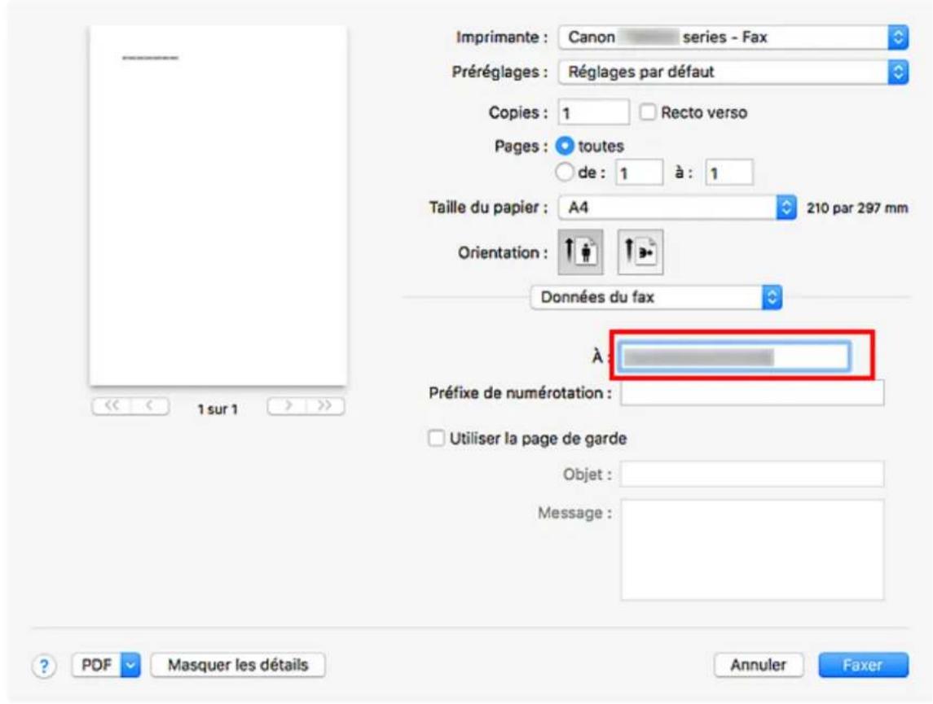Screen dimensions: 933x704
Task: Open the help question mark icon
Action: pyautogui.click(x=43, y=666)
